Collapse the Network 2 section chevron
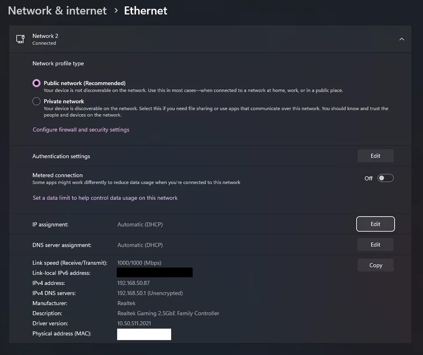The image size is (423, 355). [x=401, y=39]
